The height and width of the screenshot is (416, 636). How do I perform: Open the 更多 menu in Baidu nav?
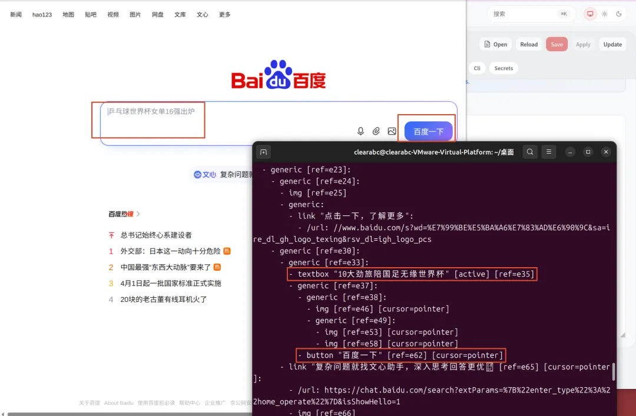click(x=225, y=15)
